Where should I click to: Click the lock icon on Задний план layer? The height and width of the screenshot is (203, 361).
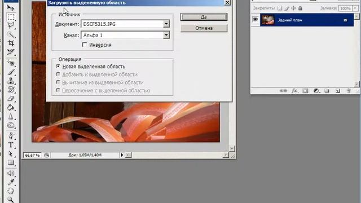[345, 20]
